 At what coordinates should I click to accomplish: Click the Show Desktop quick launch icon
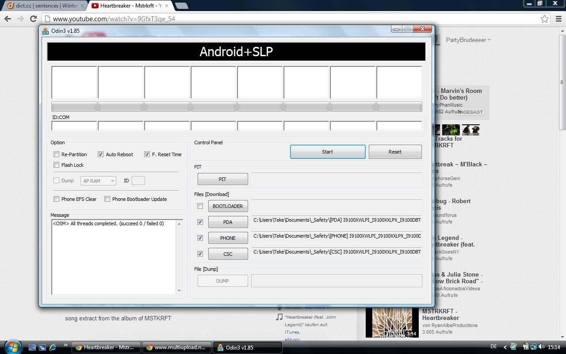[32, 347]
